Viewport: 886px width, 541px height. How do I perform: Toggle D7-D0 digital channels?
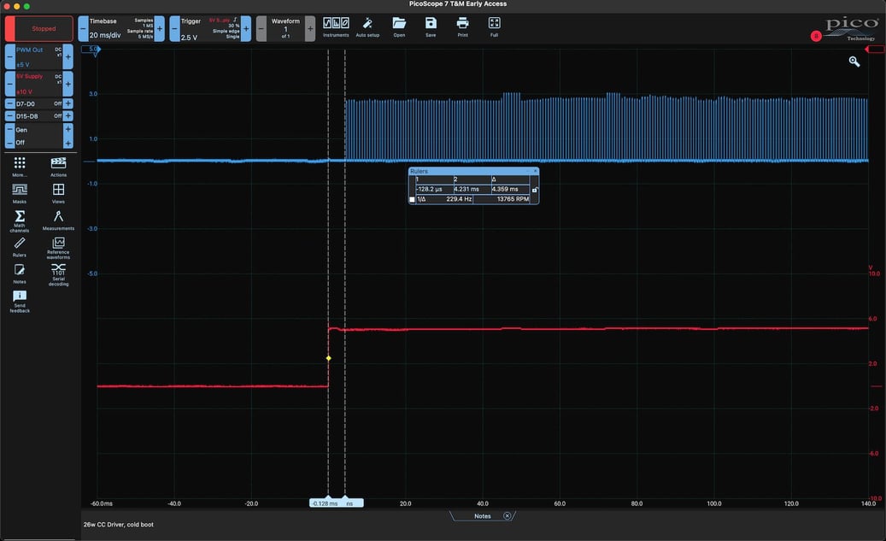click(x=39, y=103)
